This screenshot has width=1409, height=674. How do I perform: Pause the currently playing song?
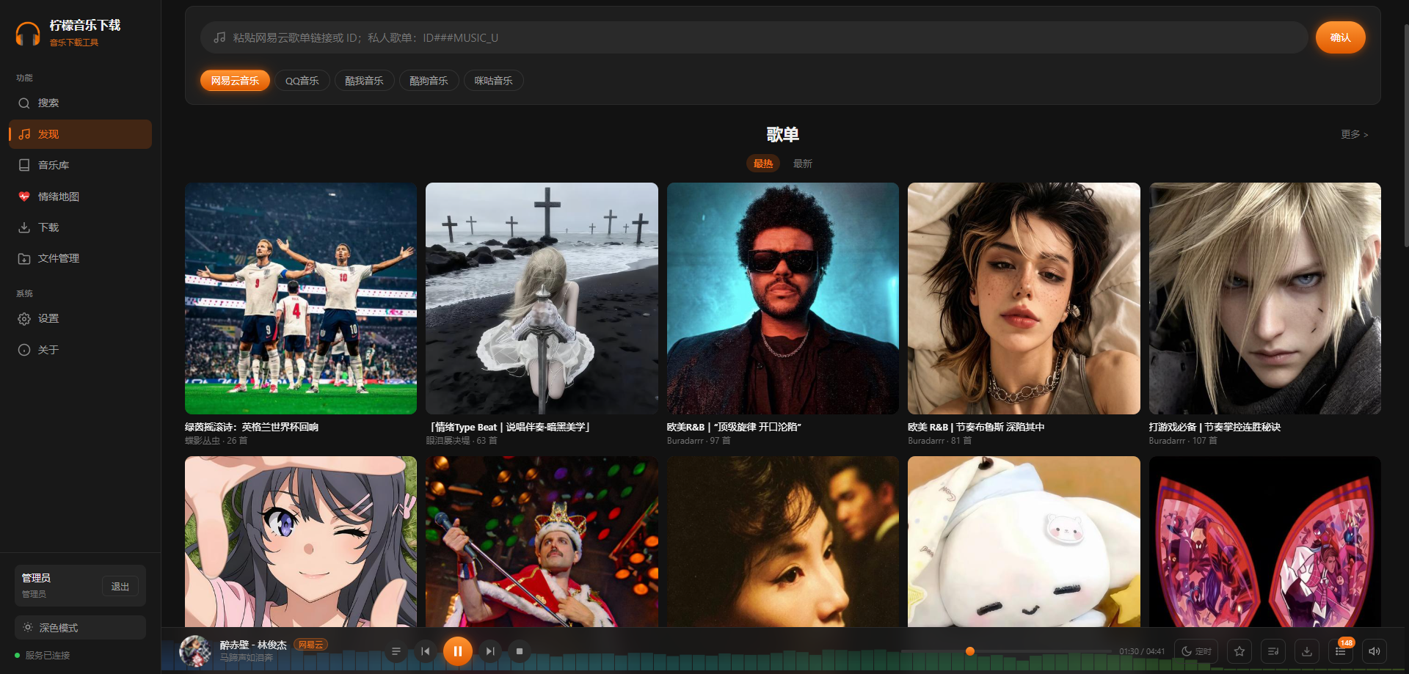click(457, 651)
